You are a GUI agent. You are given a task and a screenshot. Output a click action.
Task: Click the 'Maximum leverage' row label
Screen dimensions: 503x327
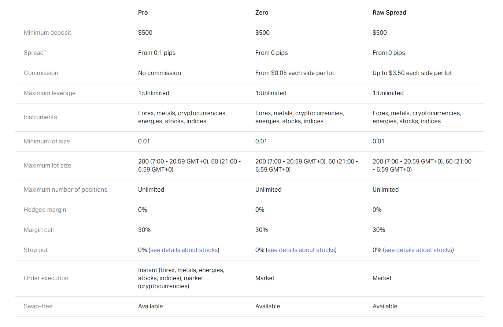click(x=49, y=93)
